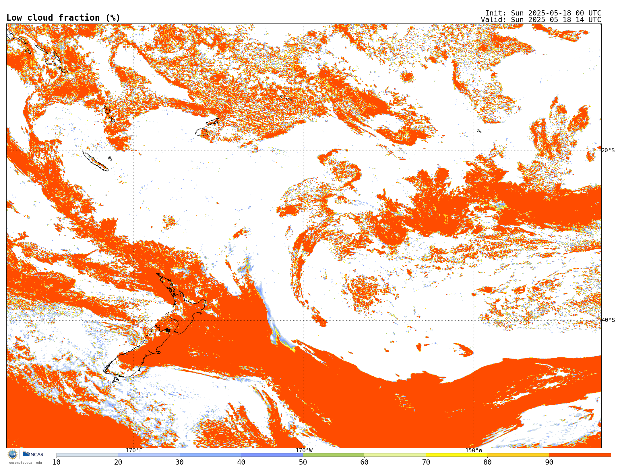This screenshot has width=620, height=466.
Task: Click the colorbar tick label 50
Action: 303,462
